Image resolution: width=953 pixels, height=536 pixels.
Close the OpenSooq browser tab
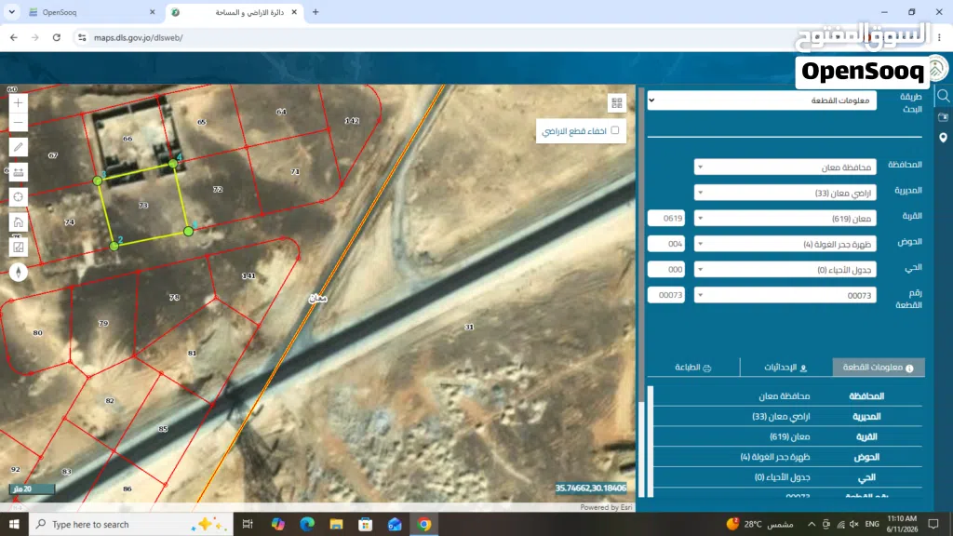click(x=152, y=12)
